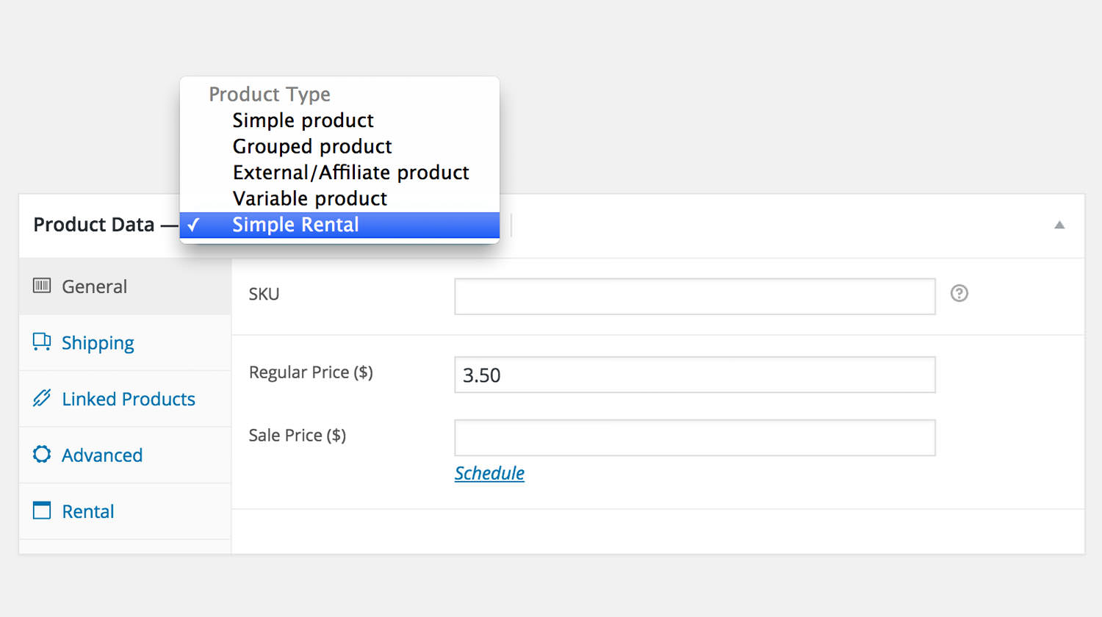This screenshot has height=617, width=1102.
Task: Pick External/Affiliate product option
Action: pos(339,173)
